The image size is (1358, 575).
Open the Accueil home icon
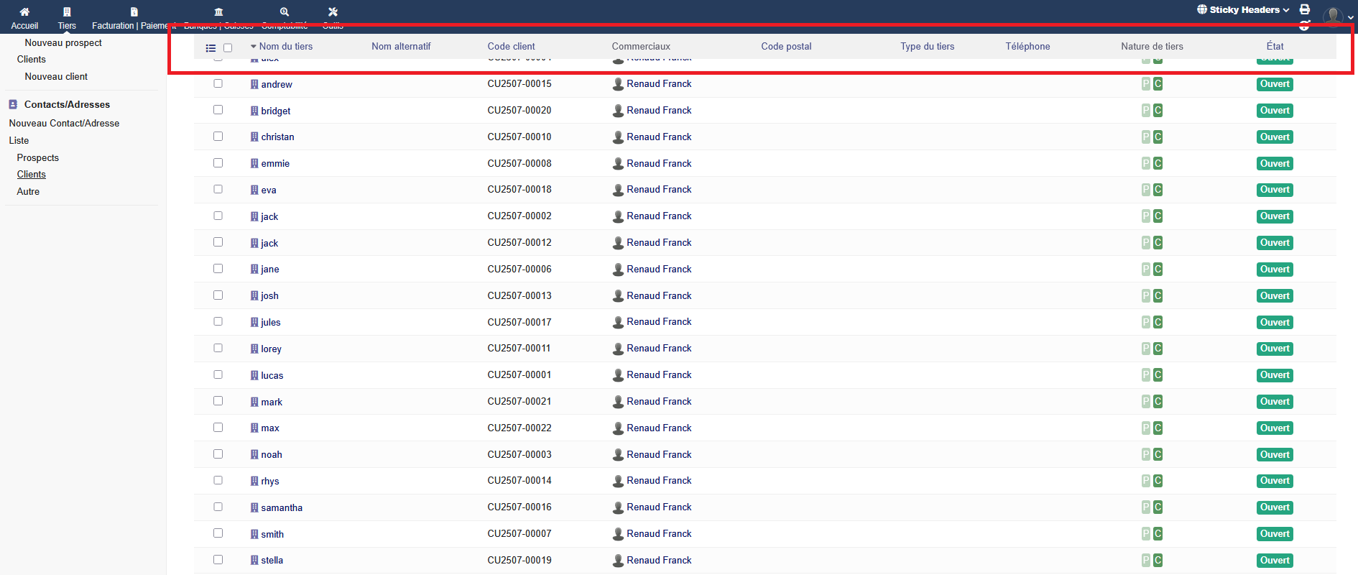pyautogui.click(x=24, y=12)
